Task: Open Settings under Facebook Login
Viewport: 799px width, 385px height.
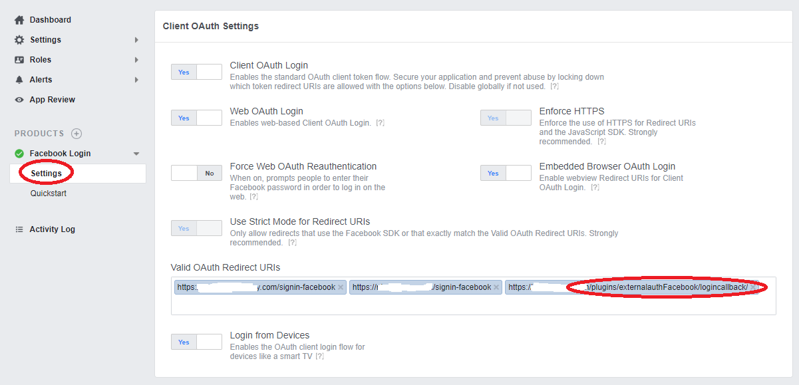Action: [x=78, y=174]
